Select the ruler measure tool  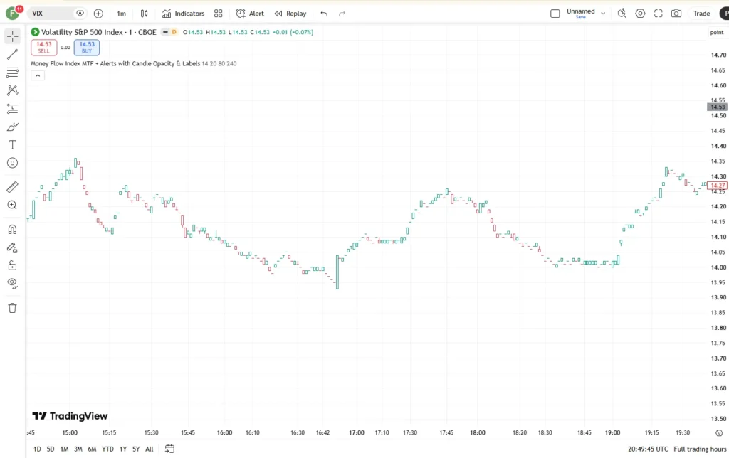(13, 187)
